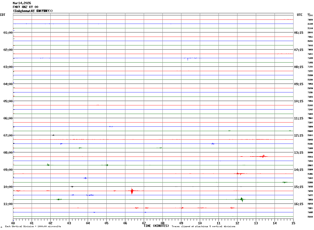This screenshot has height=230, width=314.
Task: Select minute 03 on the bottom axis
Action: tap(69, 223)
